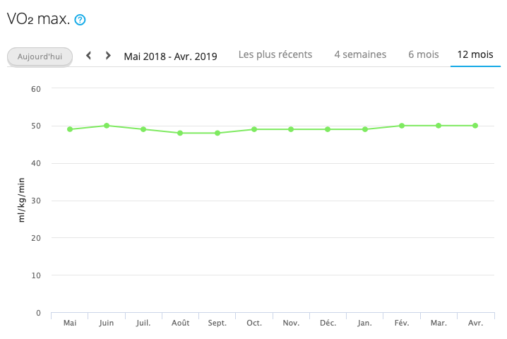Click the Jan. data point
This screenshot has height=339, width=507.
click(365, 129)
